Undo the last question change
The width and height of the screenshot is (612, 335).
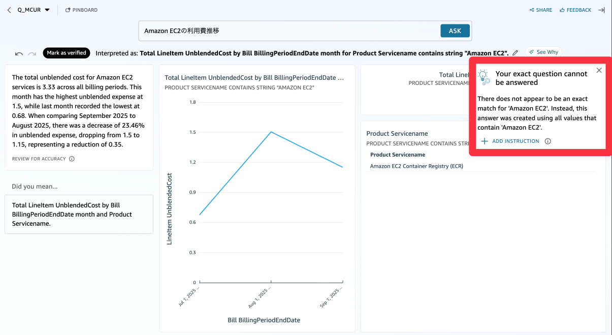point(19,53)
